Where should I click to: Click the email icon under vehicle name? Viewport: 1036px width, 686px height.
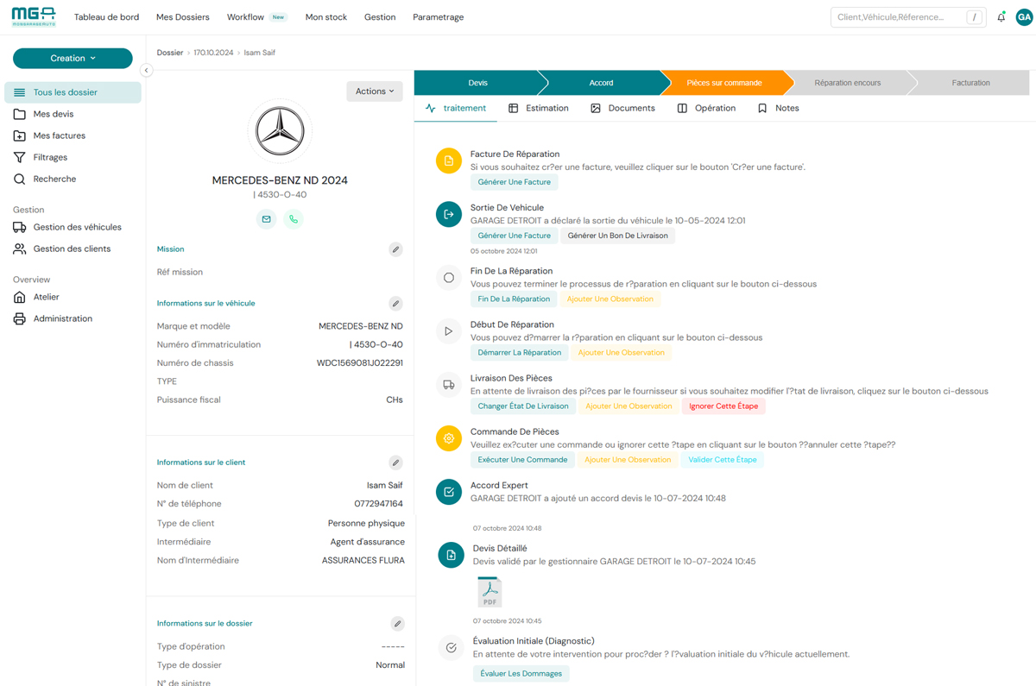click(266, 219)
